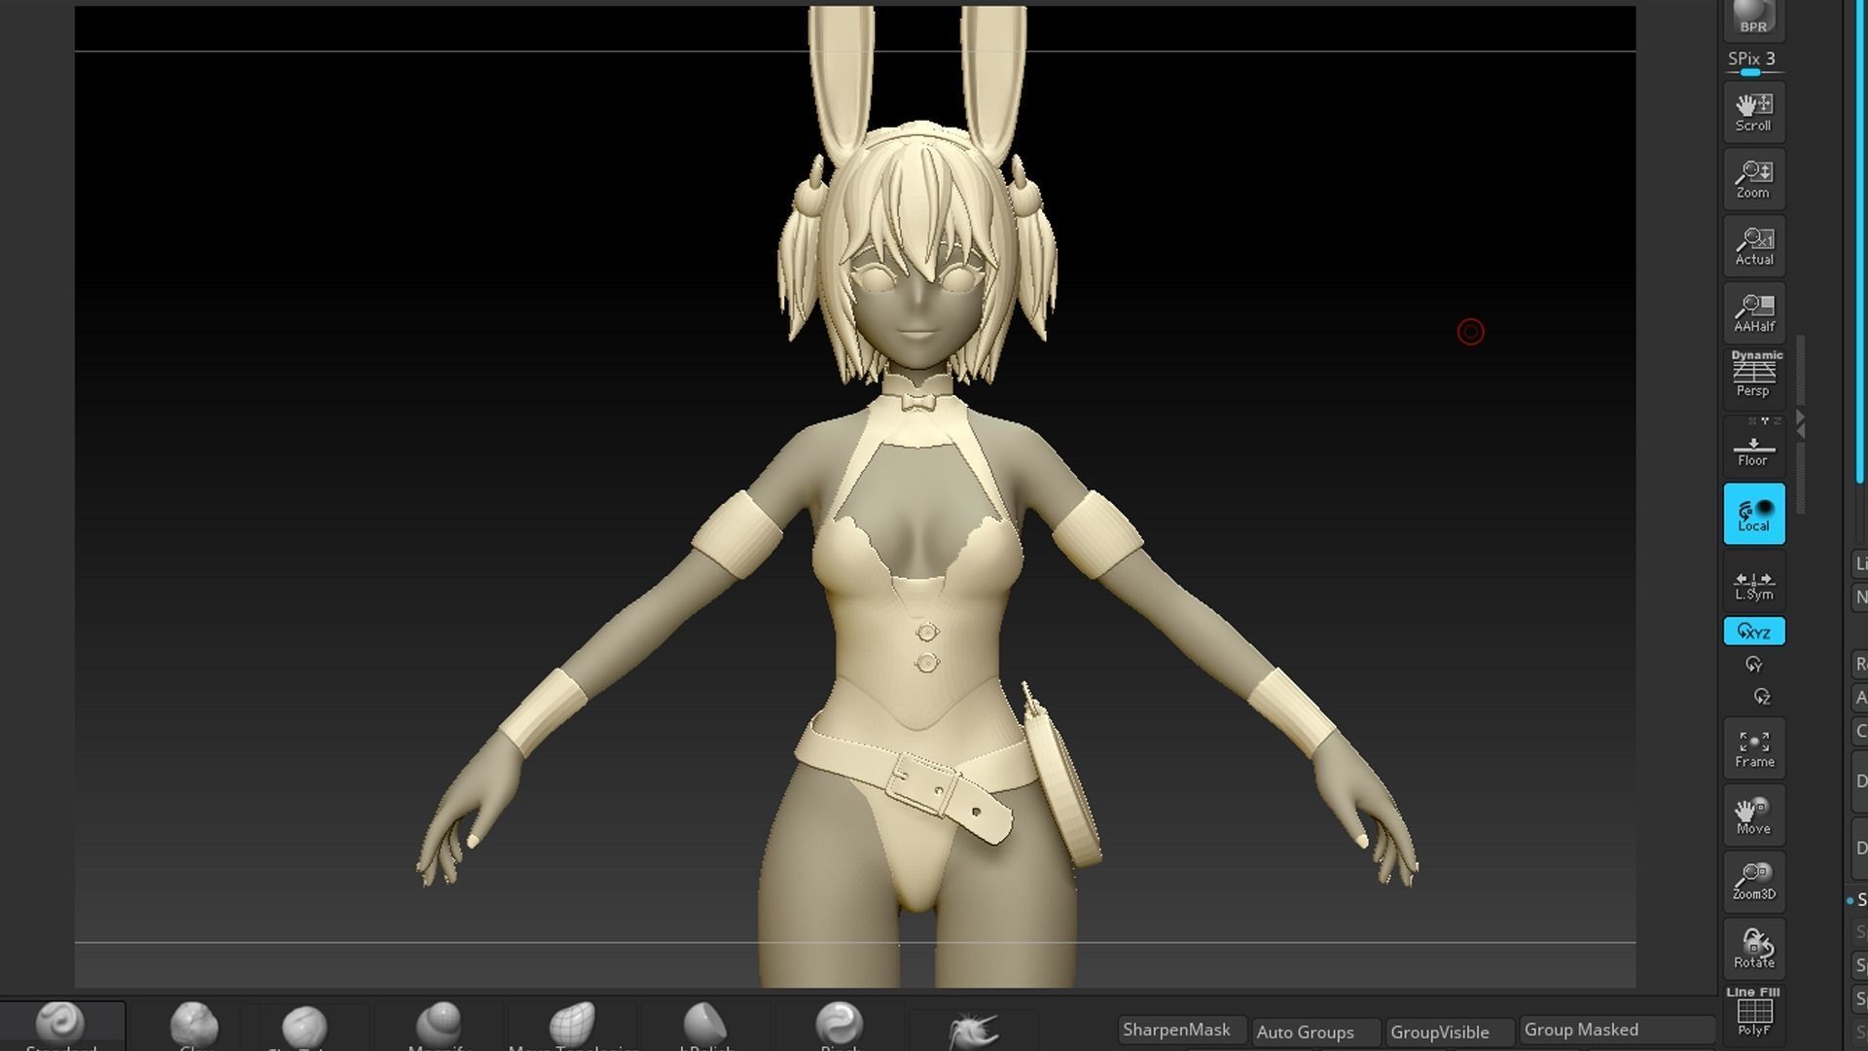Screen dimensions: 1868x1051
Task: Frame the mesh in the viewport
Action: [1753, 748]
